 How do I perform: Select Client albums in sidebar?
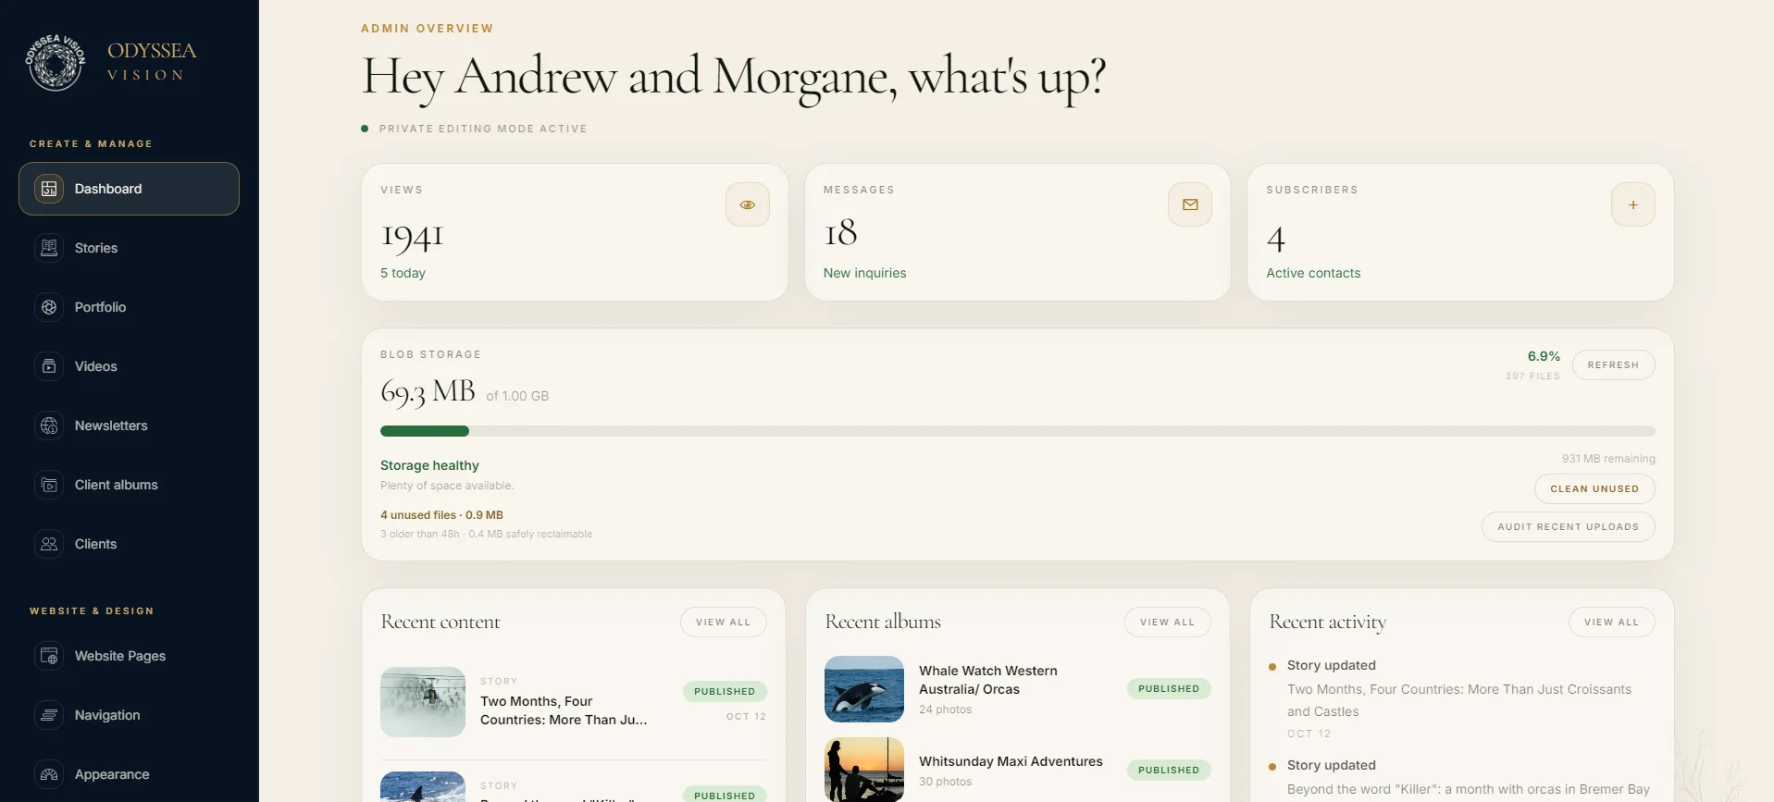129,485
